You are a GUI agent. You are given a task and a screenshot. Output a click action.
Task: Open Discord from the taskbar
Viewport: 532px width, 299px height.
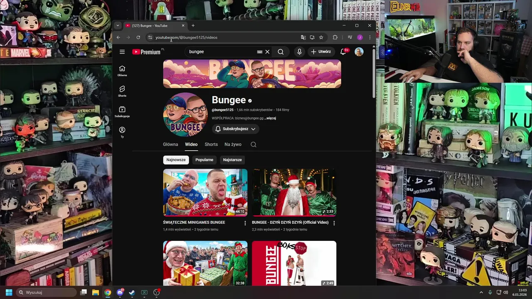(x=120, y=292)
